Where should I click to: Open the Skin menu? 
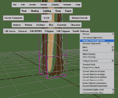51,25
